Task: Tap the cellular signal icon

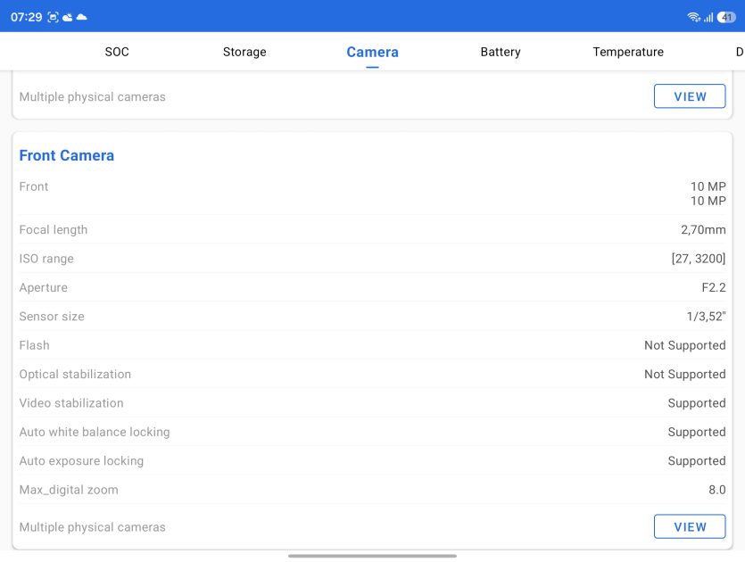Action: click(x=708, y=18)
